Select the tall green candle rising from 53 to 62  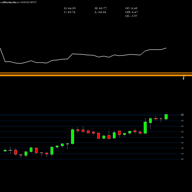(x=145, y=127)
